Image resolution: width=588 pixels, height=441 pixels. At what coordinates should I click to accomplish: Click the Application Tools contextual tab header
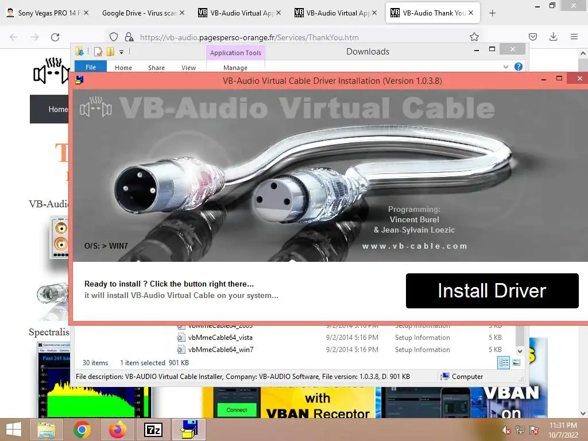(x=235, y=53)
